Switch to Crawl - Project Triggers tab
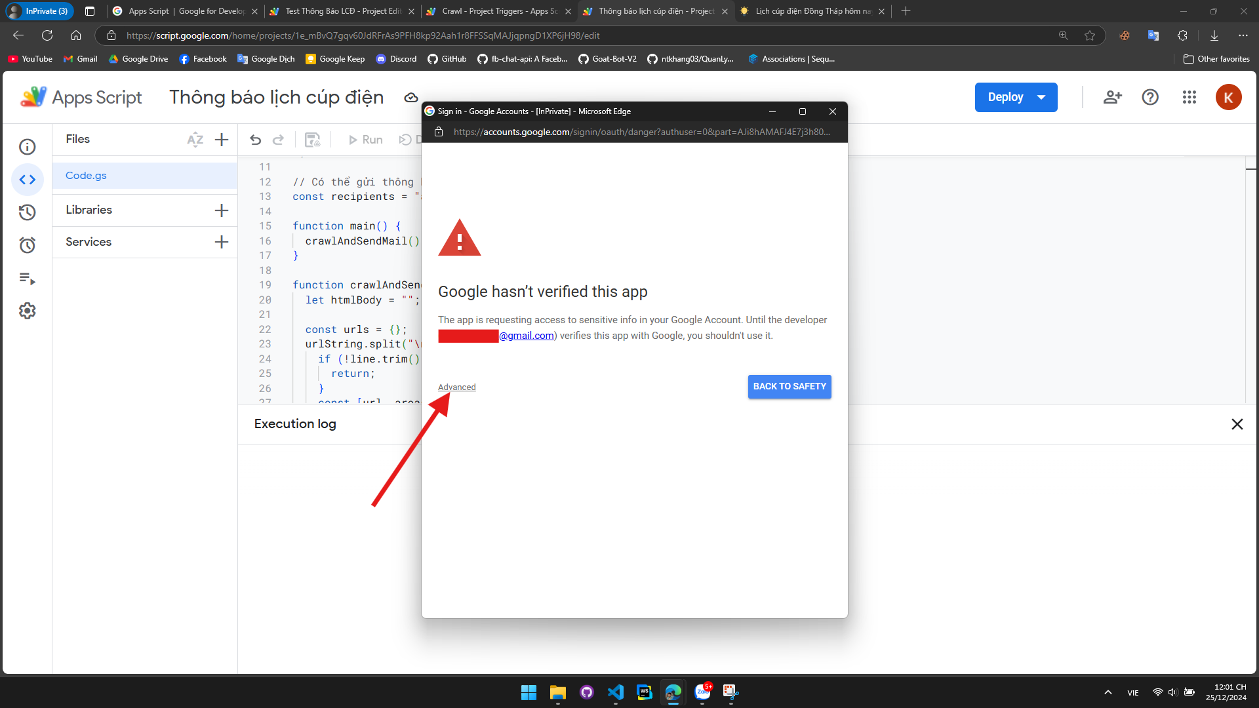The image size is (1259, 708). click(x=498, y=11)
